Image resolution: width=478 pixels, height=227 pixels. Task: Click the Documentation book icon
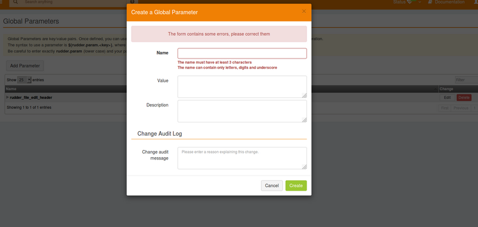430,2
